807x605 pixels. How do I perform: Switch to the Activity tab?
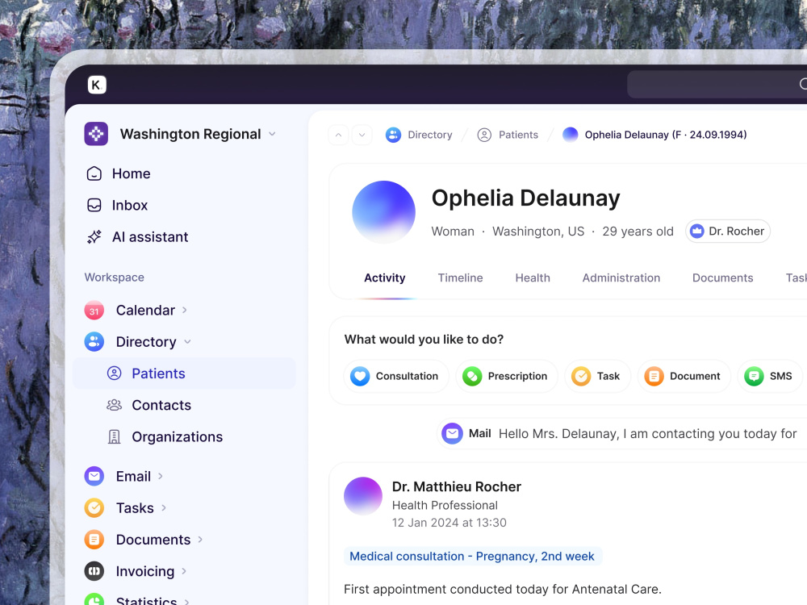[x=384, y=277]
